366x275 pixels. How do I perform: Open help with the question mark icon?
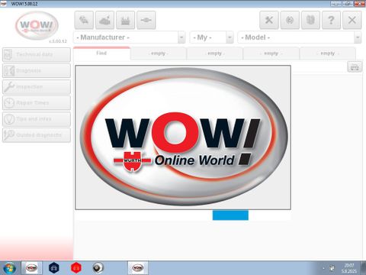[331, 20]
